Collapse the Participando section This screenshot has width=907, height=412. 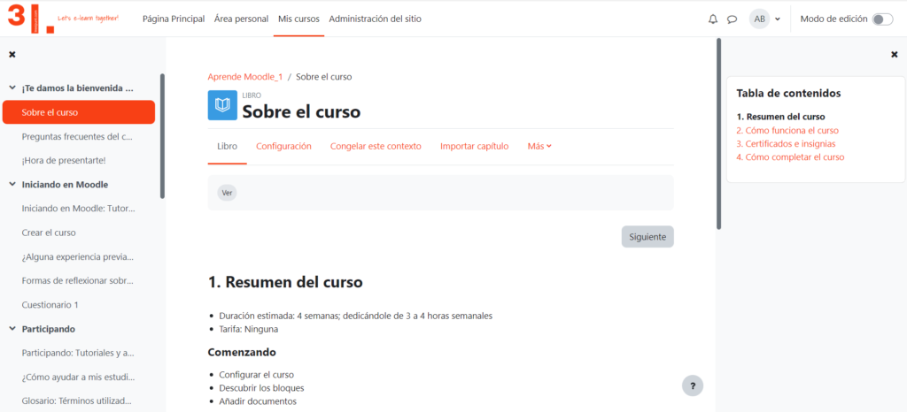pyautogui.click(x=12, y=329)
